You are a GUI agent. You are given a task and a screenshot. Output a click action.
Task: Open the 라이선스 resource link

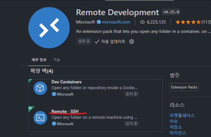[178, 133]
